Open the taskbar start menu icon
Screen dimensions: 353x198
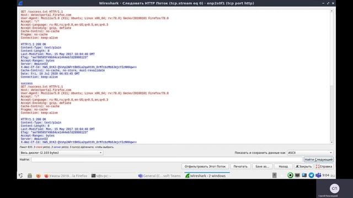(21, 175)
